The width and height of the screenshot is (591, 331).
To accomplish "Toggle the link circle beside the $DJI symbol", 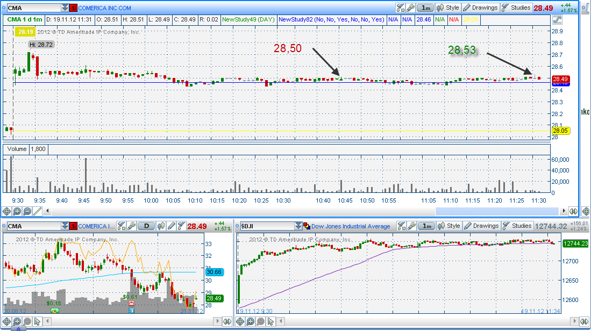I will (x=238, y=226).
